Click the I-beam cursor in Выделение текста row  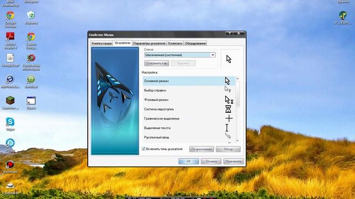(x=227, y=128)
